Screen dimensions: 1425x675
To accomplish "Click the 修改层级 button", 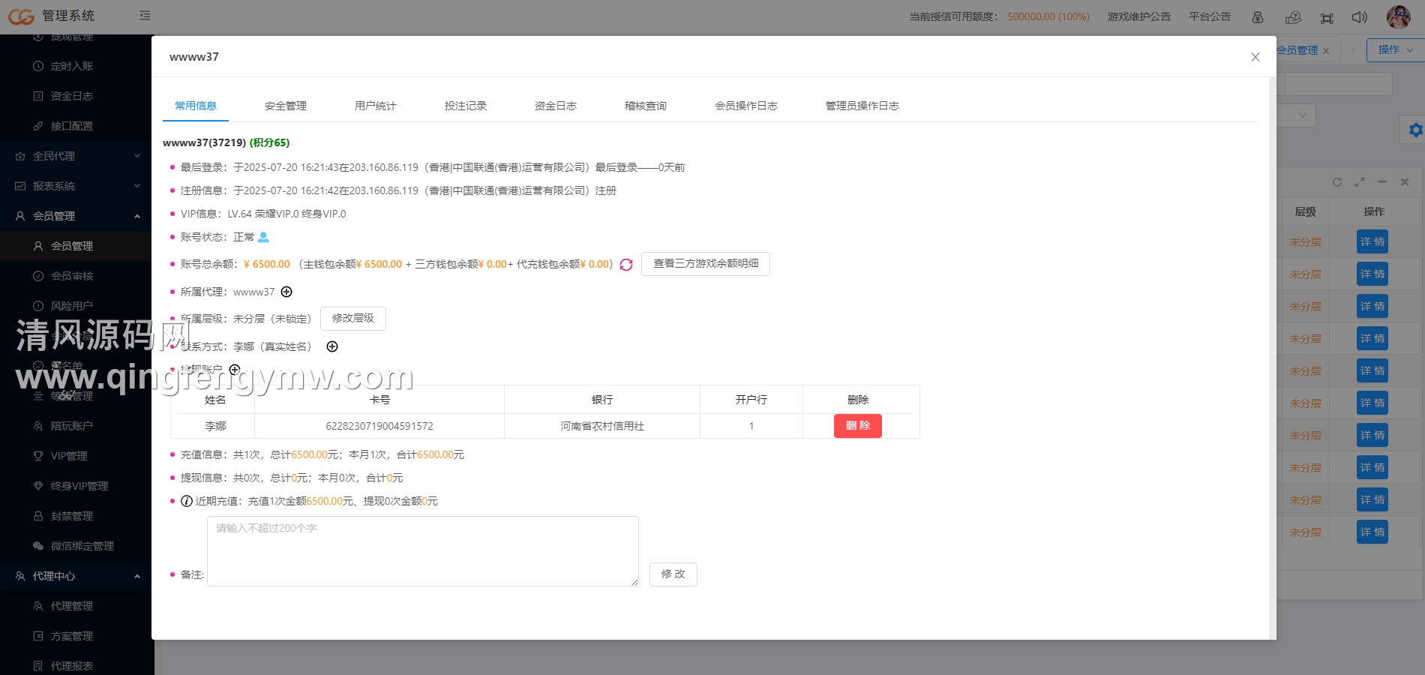I will [x=352, y=319].
